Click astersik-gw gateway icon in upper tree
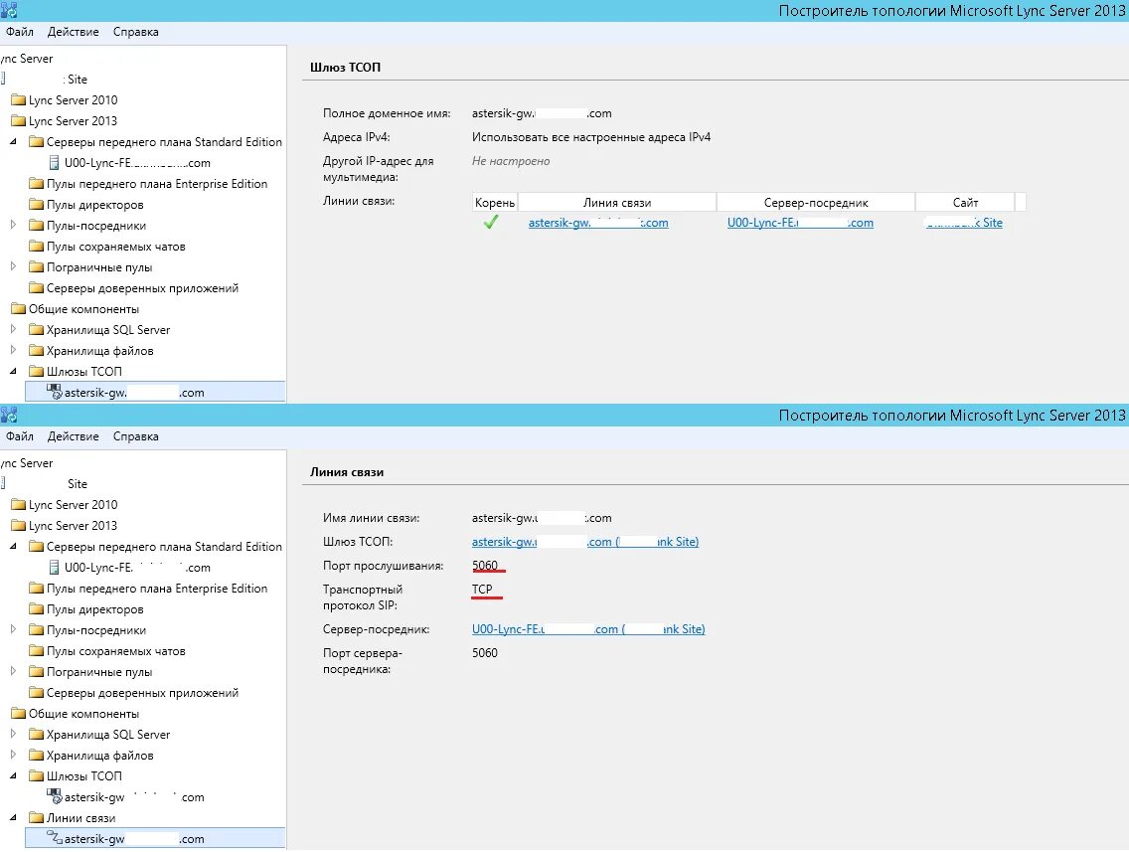 pos(54,392)
